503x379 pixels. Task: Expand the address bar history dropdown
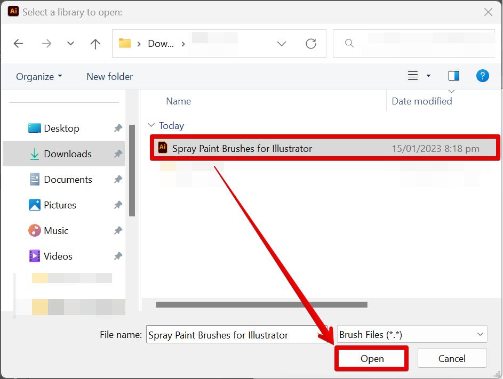281,44
